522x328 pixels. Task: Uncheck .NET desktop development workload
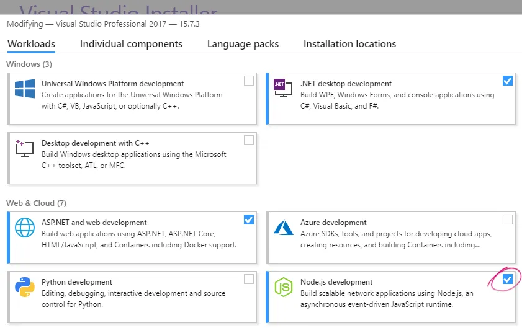508,81
